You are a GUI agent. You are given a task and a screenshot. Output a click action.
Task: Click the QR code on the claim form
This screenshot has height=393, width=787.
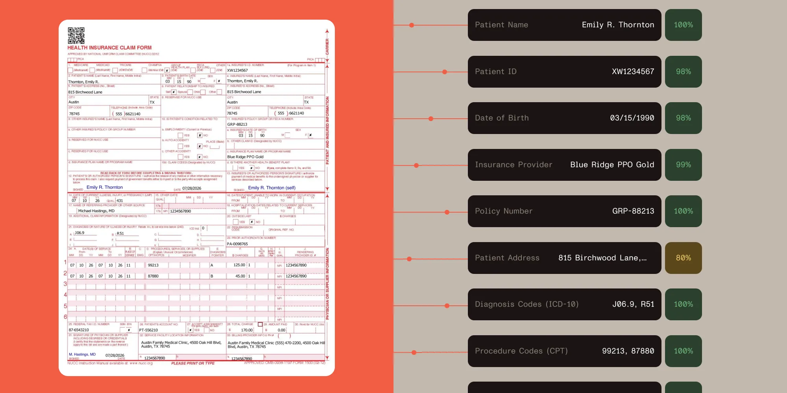(x=76, y=35)
